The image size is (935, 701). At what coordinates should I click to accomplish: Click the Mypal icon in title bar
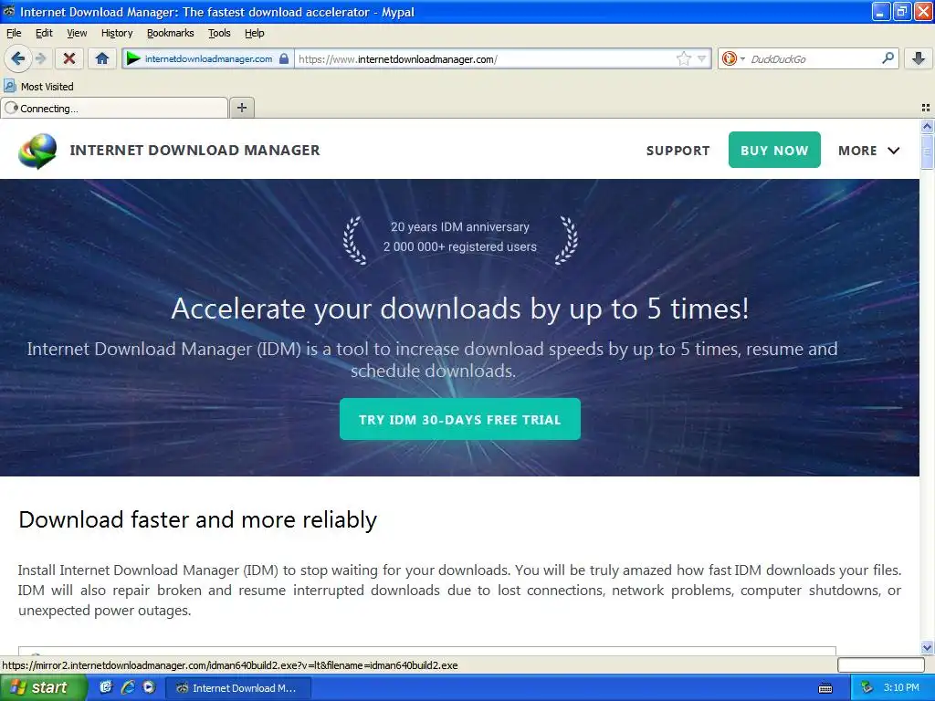pos(9,11)
